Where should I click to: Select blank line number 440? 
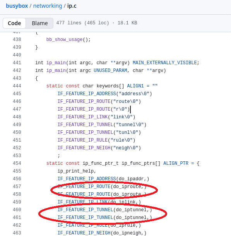coord(17,55)
